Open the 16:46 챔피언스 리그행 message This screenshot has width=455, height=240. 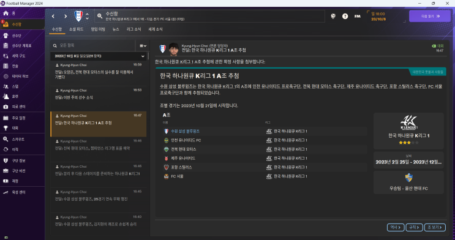click(99, 149)
